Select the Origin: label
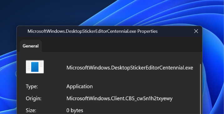Screen dimensions: 224x114 [34, 98]
